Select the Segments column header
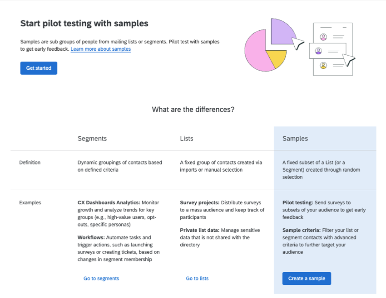 point(92,139)
